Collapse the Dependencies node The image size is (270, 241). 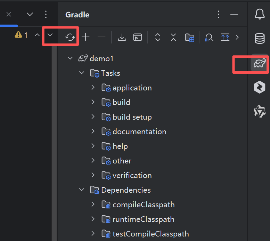(x=82, y=190)
